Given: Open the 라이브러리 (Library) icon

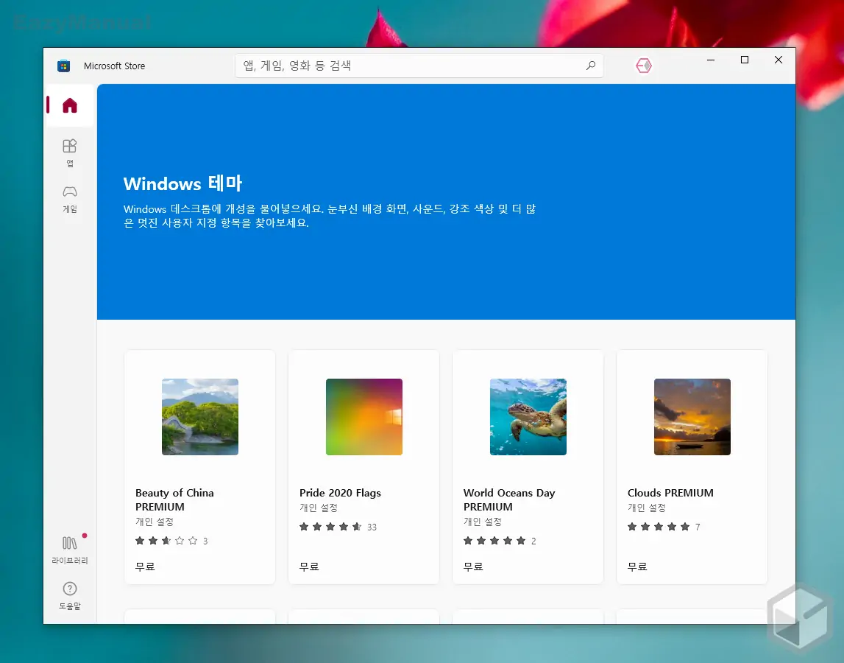Looking at the screenshot, I should pos(69,547).
